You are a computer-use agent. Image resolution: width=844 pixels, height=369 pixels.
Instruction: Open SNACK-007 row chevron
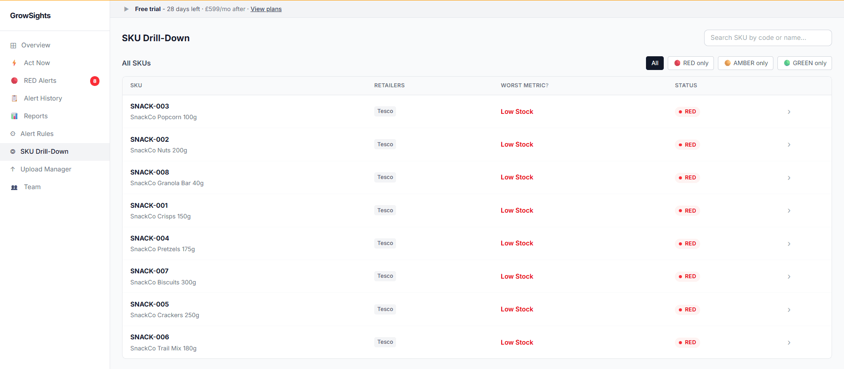pyautogui.click(x=789, y=276)
